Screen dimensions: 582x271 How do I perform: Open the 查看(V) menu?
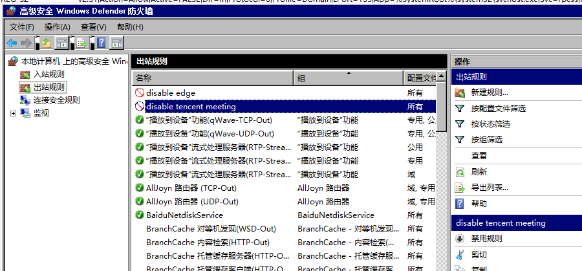tap(93, 27)
